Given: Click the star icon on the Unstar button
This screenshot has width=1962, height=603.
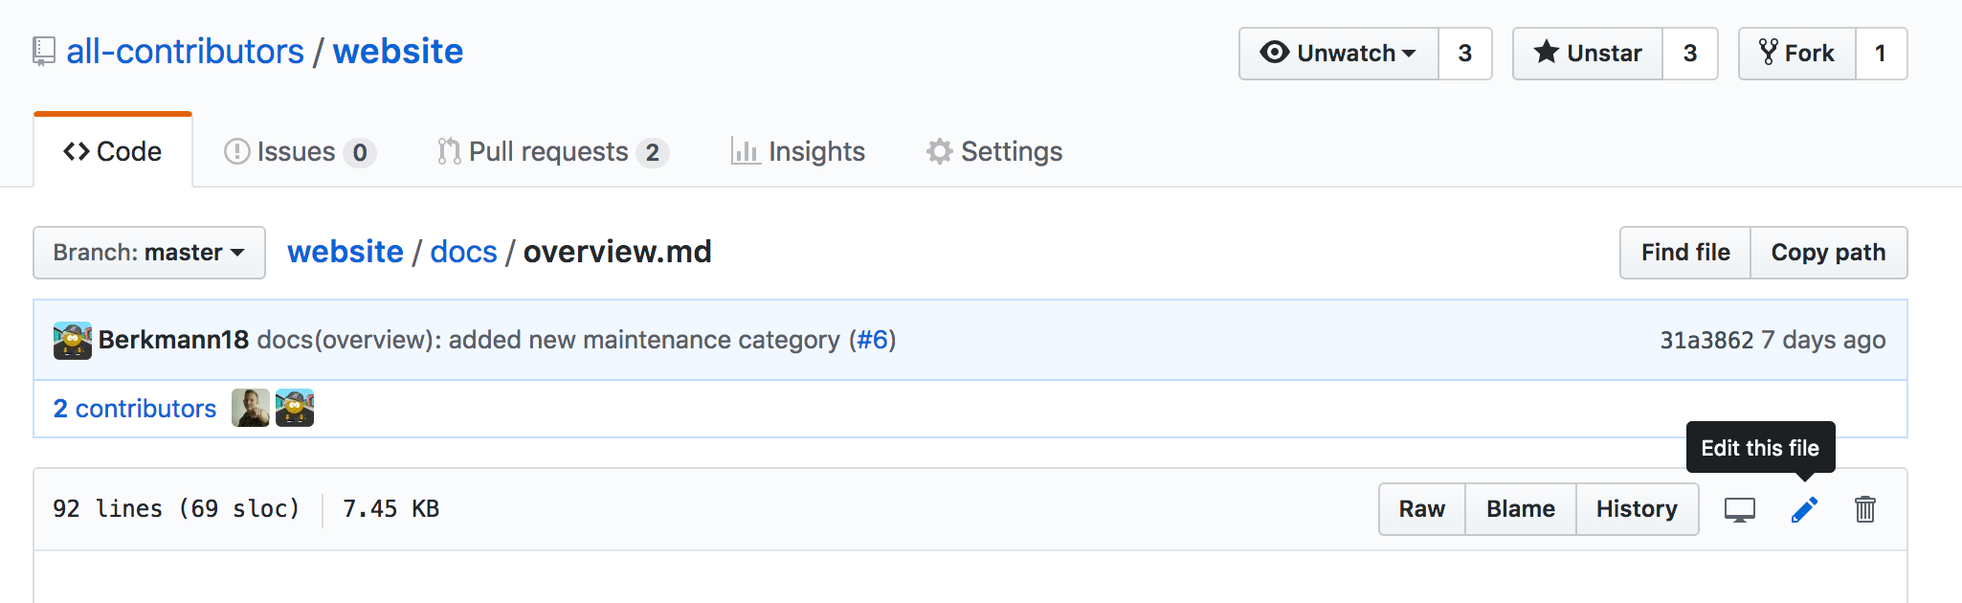Looking at the screenshot, I should coord(1545,54).
